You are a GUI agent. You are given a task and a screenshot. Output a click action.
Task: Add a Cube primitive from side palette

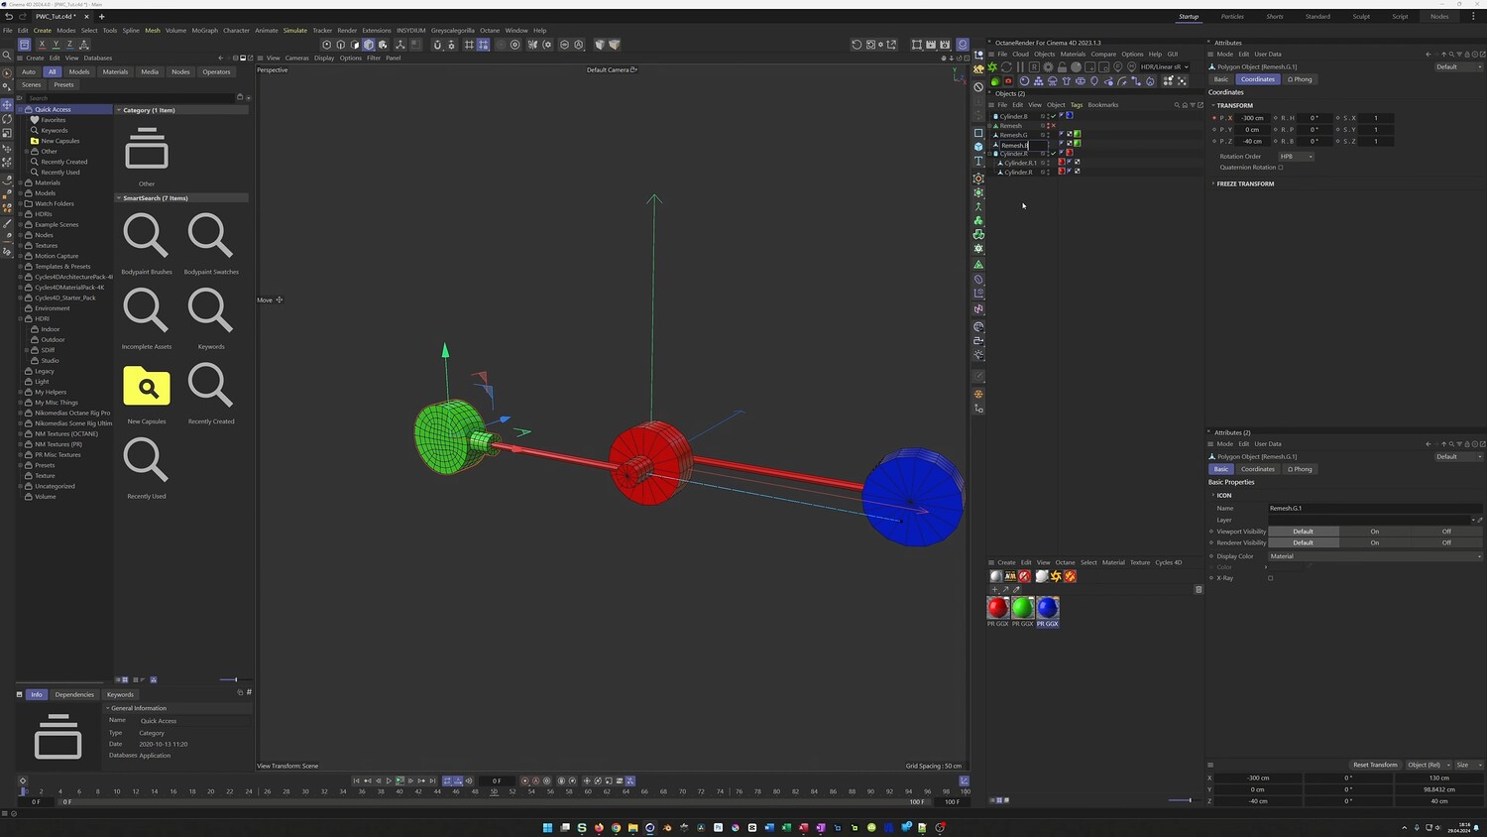978,147
